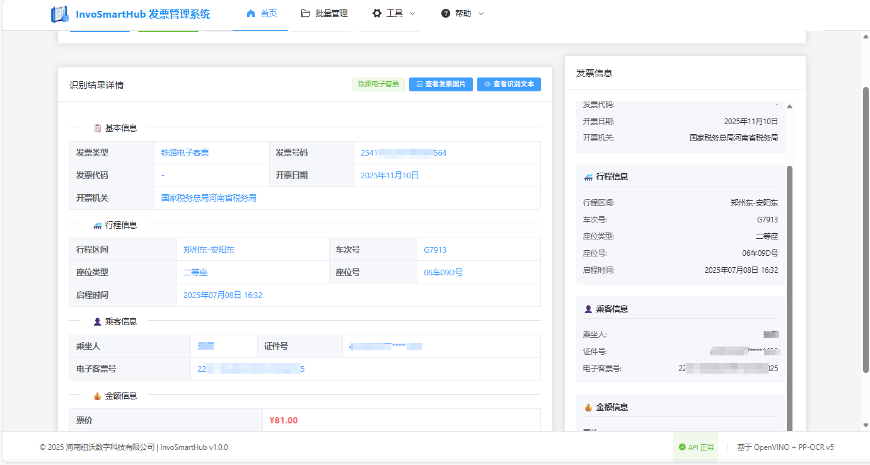Click the 查看发票图片 button
The width and height of the screenshot is (870, 465).
[441, 84]
